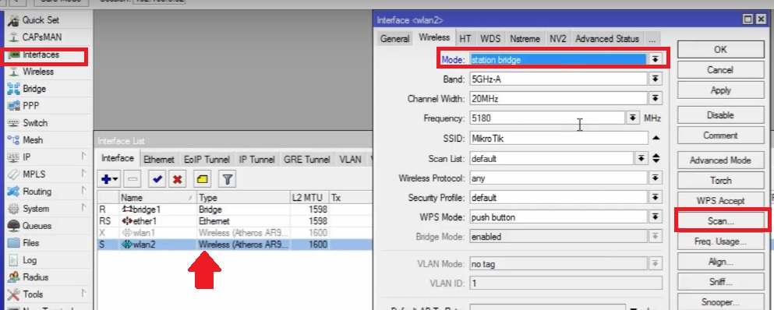Viewport: 774px width, 310px height.
Task: Switch to the NV2 tab
Action: click(558, 38)
